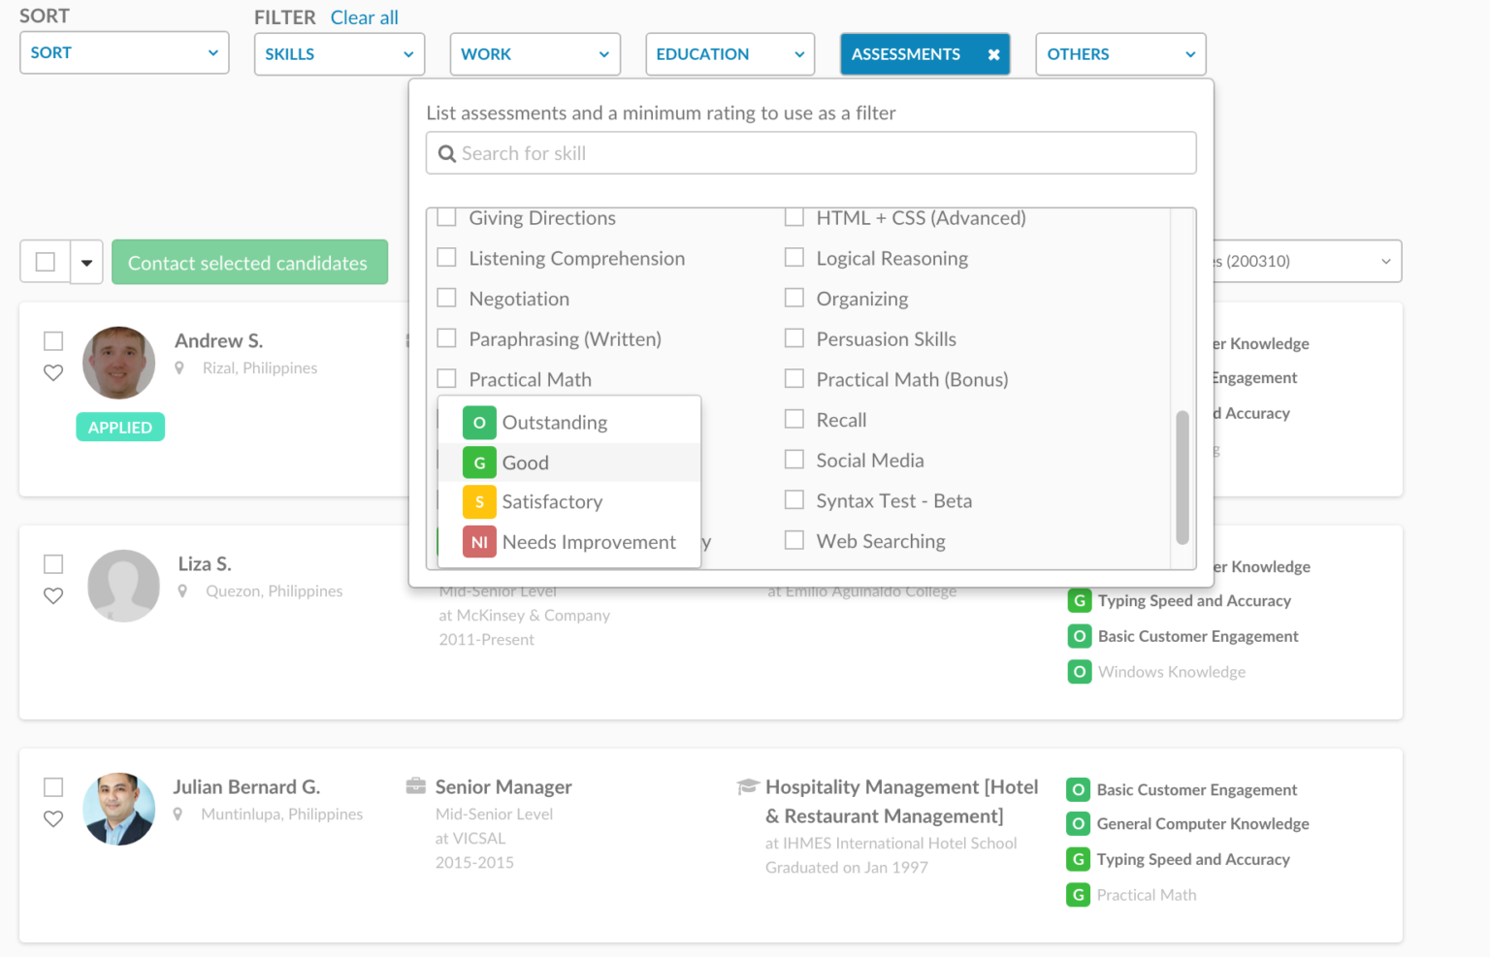Click the Good rating option
1490x957 pixels.
pos(525,463)
